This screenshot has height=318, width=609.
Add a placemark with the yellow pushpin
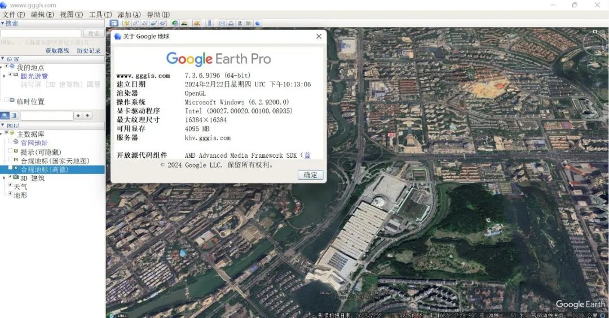(127, 23)
